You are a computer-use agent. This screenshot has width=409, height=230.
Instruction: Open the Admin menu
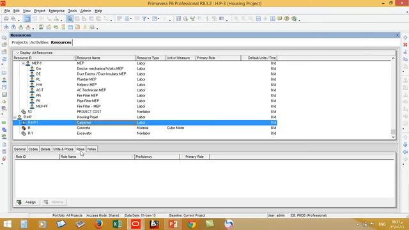pos(86,11)
